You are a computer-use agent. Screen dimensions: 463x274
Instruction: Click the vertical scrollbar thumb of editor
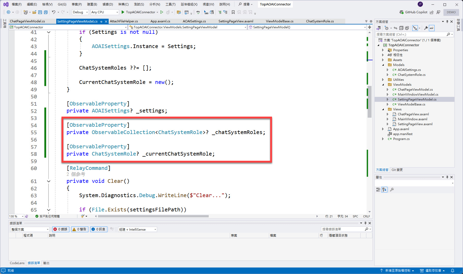pos(369,102)
